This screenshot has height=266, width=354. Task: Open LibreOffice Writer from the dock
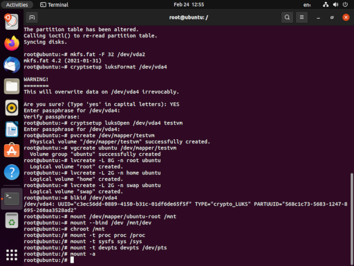point(12,130)
